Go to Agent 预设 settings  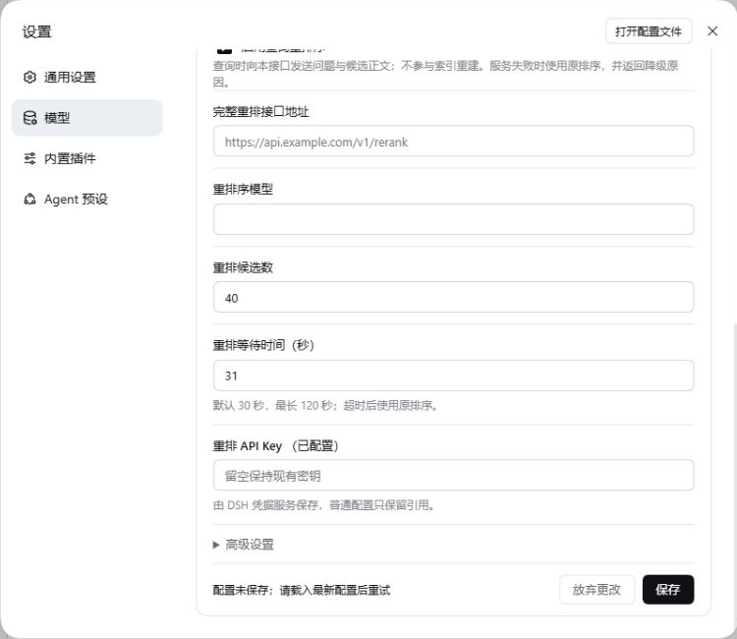86,200
